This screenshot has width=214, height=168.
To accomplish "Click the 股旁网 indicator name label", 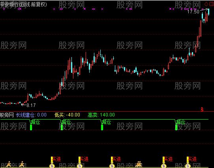I will (7, 115).
